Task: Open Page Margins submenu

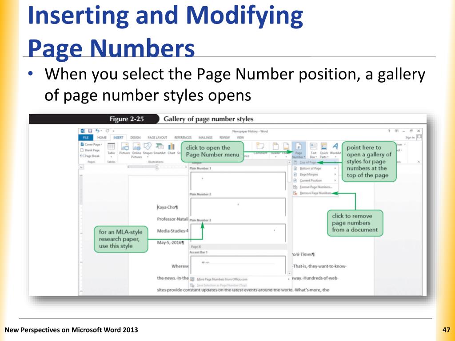Action: pos(315,174)
